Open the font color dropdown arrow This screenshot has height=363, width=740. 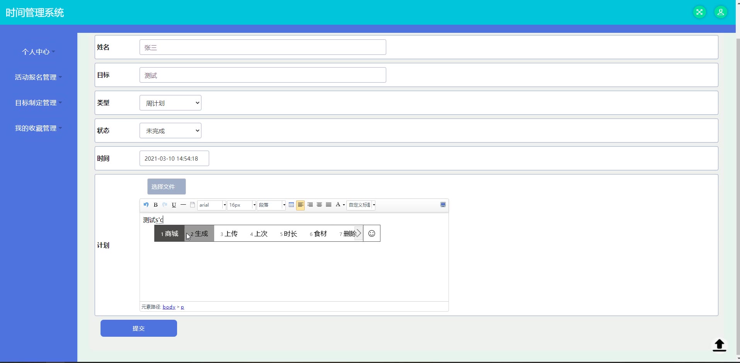tap(344, 205)
